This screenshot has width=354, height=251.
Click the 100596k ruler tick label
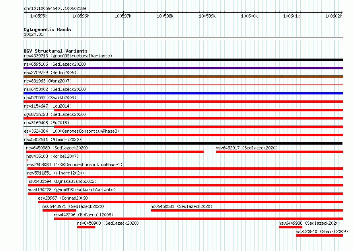(x=81, y=16)
